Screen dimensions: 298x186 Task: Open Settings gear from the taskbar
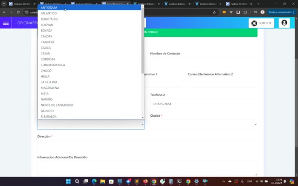pyautogui.click(x=196, y=181)
